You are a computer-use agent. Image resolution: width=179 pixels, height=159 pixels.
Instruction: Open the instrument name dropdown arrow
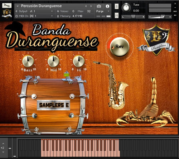pyautogui.click(x=18, y=6)
